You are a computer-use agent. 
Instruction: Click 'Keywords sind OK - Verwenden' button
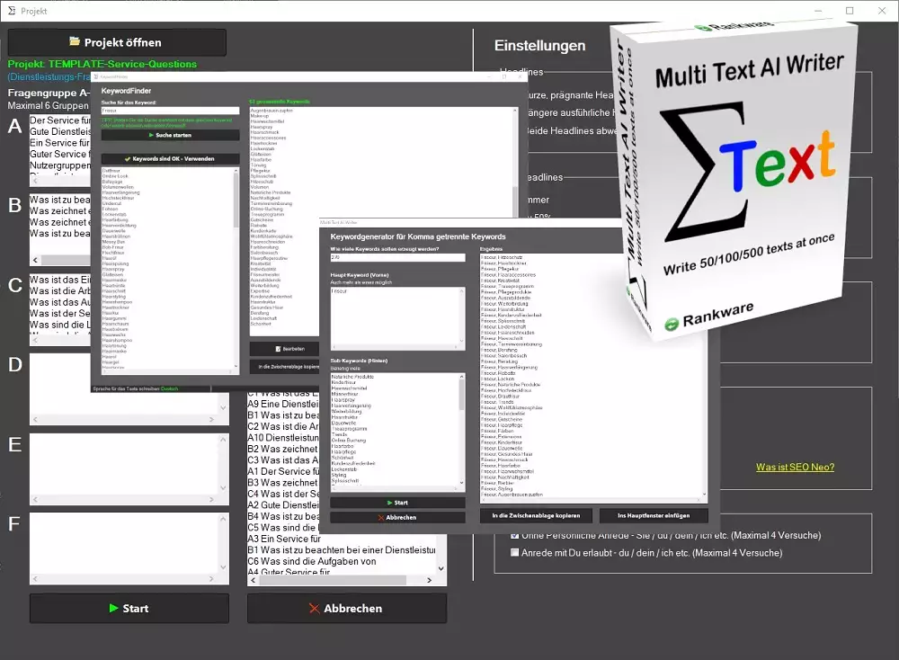click(x=170, y=159)
